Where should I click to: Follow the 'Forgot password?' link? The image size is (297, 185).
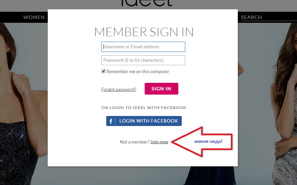119,89
